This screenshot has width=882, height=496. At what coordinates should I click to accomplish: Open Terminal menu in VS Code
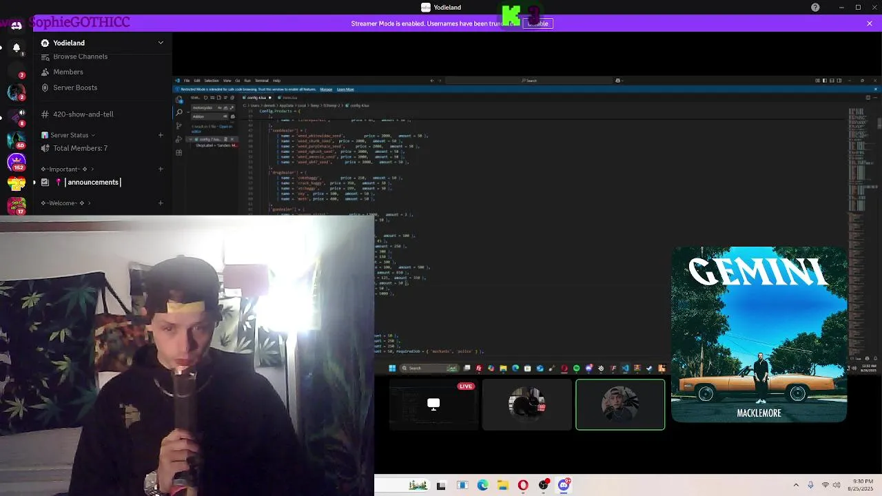(262, 81)
